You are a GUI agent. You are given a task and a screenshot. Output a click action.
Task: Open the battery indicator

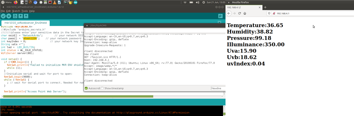(x=191, y=2)
